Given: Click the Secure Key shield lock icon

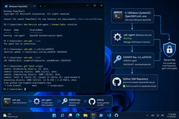Looking at the screenshot, I should [x=169, y=49].
